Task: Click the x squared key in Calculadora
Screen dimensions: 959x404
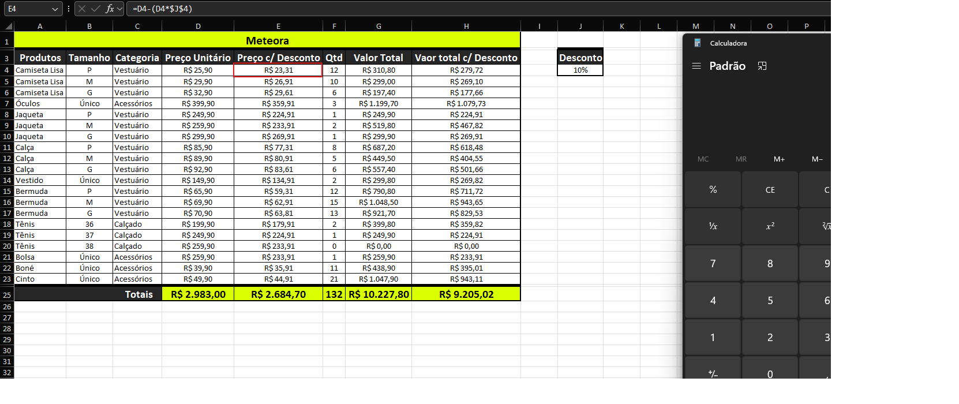Action: (x=770, y=226)
